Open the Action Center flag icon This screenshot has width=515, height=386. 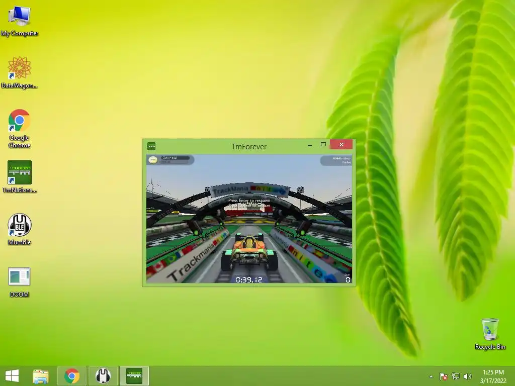(x=444, y=376)
